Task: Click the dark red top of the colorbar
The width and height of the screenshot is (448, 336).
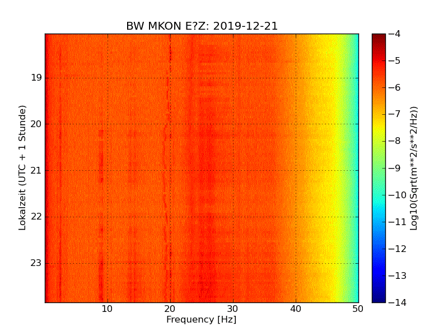Action: tap(379, 36)
